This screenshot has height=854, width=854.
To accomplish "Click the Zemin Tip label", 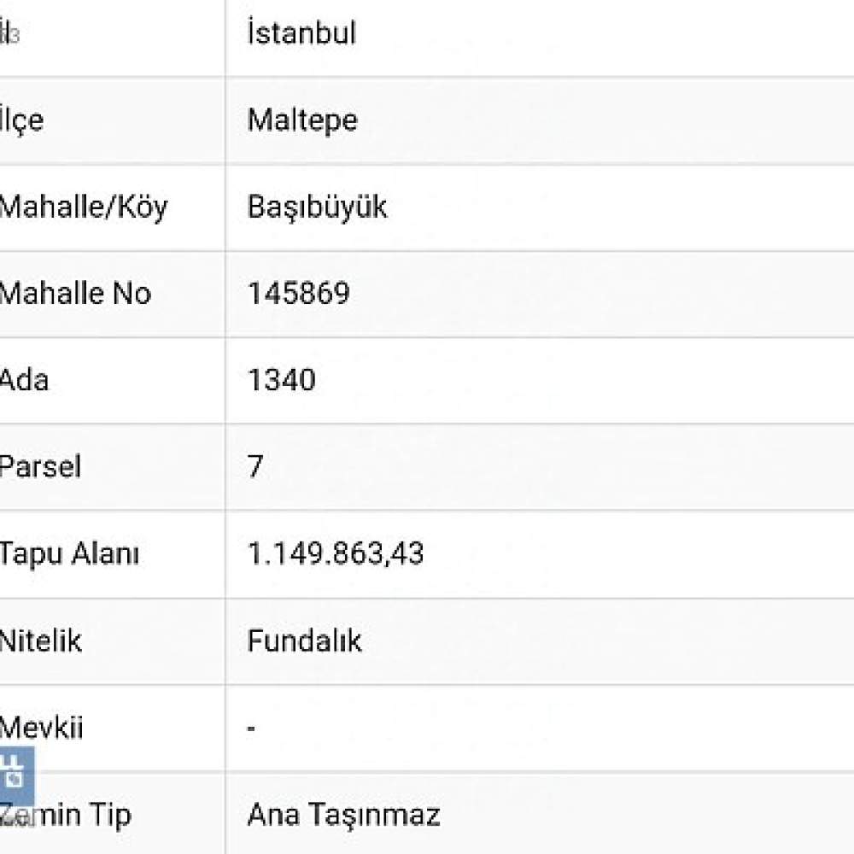I will (x=66, y=816).
